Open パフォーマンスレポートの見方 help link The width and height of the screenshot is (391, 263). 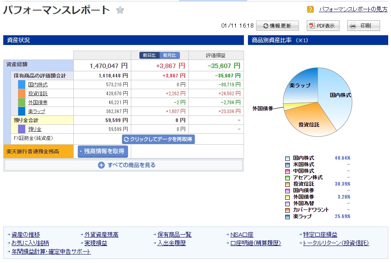(353, 9)
